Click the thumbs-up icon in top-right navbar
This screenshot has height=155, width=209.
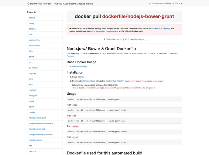pos(150,3)
